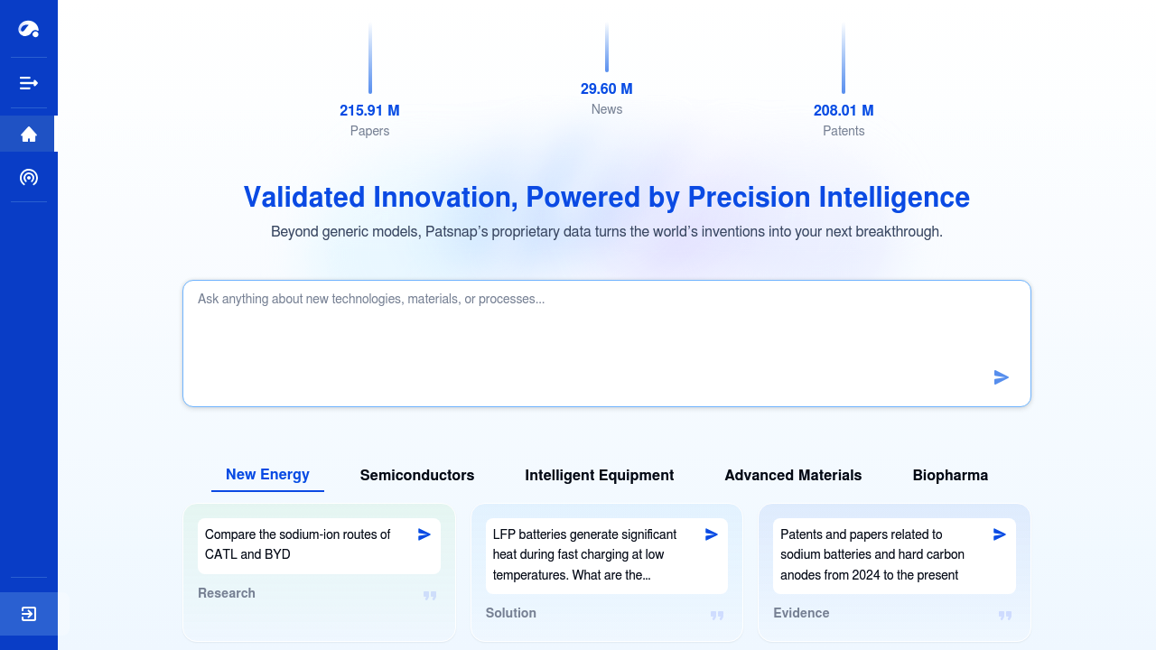1156x650 pixels.
Task: Send the CATL and BYD comparison prompt
Action: tap(424, 534)
